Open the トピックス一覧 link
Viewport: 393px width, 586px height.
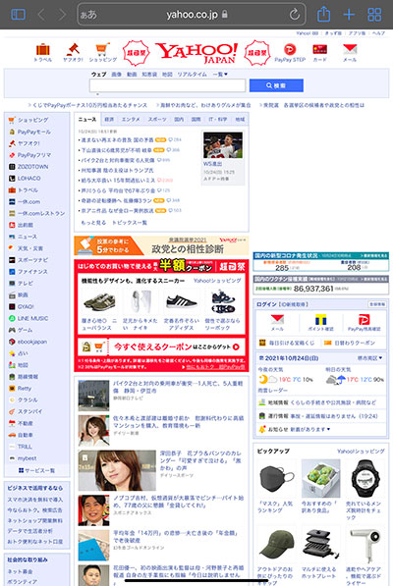pyautogui.click(x=130, y=223)
